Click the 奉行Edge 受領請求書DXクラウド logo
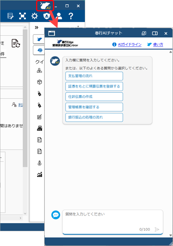The image size is (173, 246). [65, 43]
